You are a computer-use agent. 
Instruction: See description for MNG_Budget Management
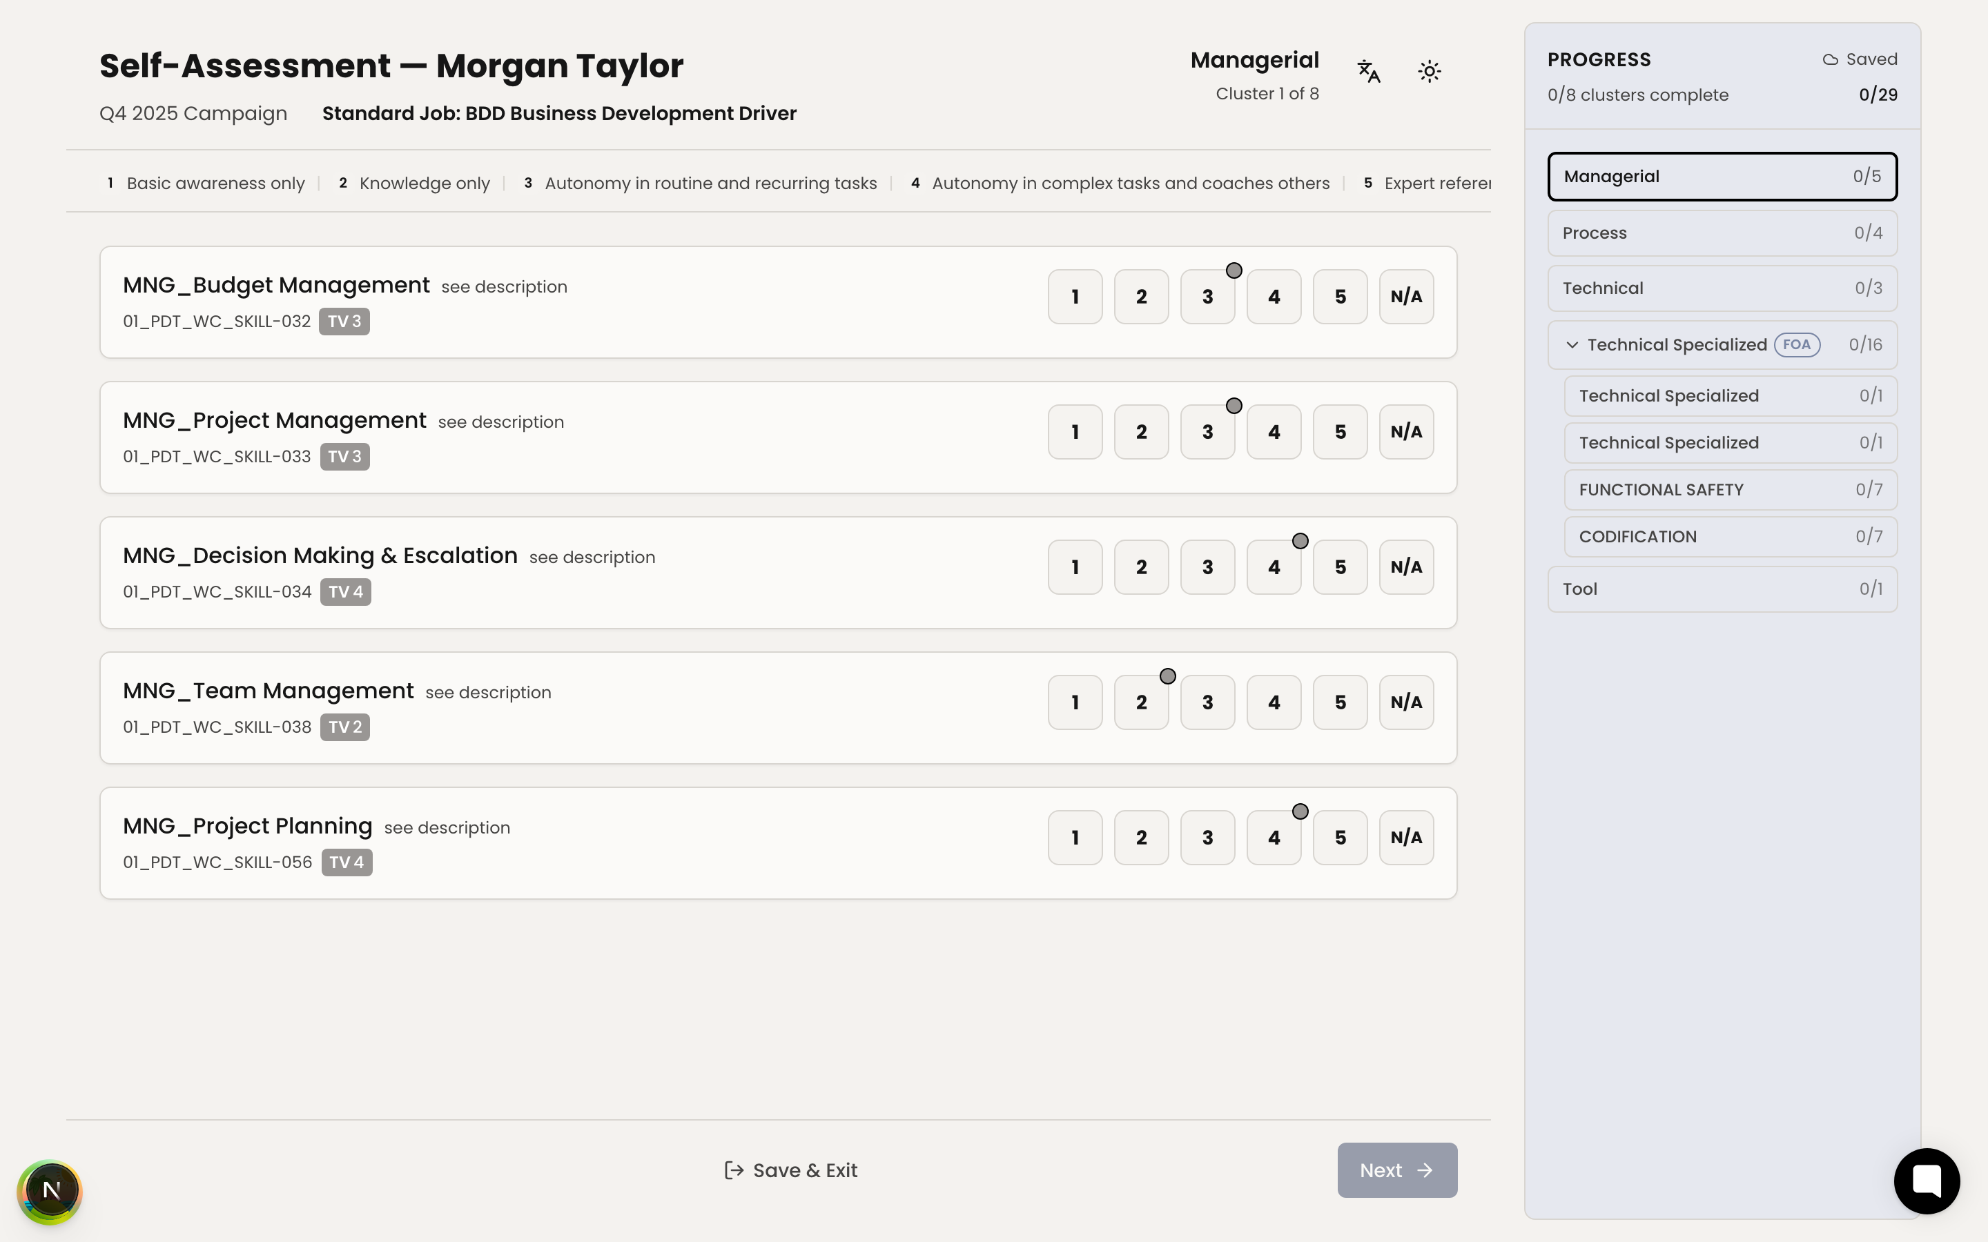pyautogui.click(x=504, y=288)
